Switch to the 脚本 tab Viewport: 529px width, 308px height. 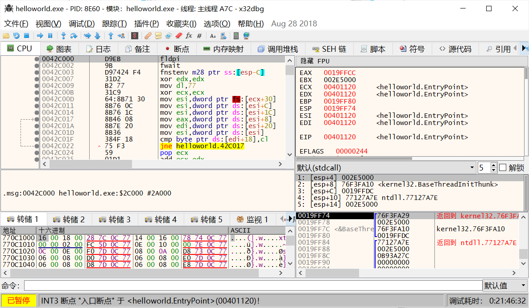click(373, 49)
